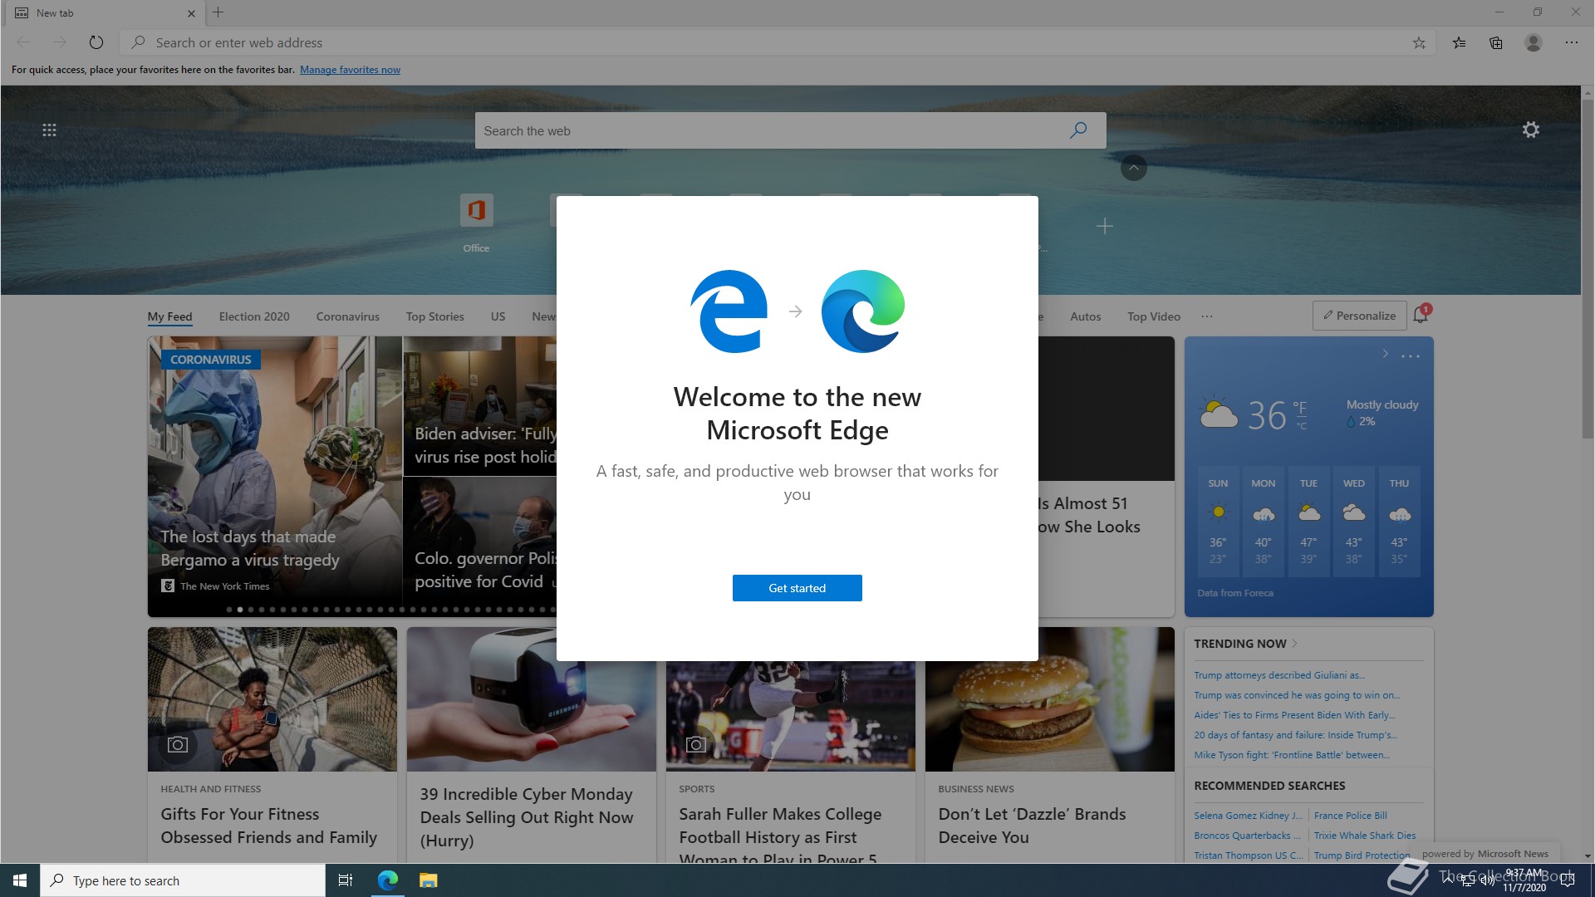This screenshot has width=1595, height=897.
Task: Open the app launcher grid icon
Action: 49,130
